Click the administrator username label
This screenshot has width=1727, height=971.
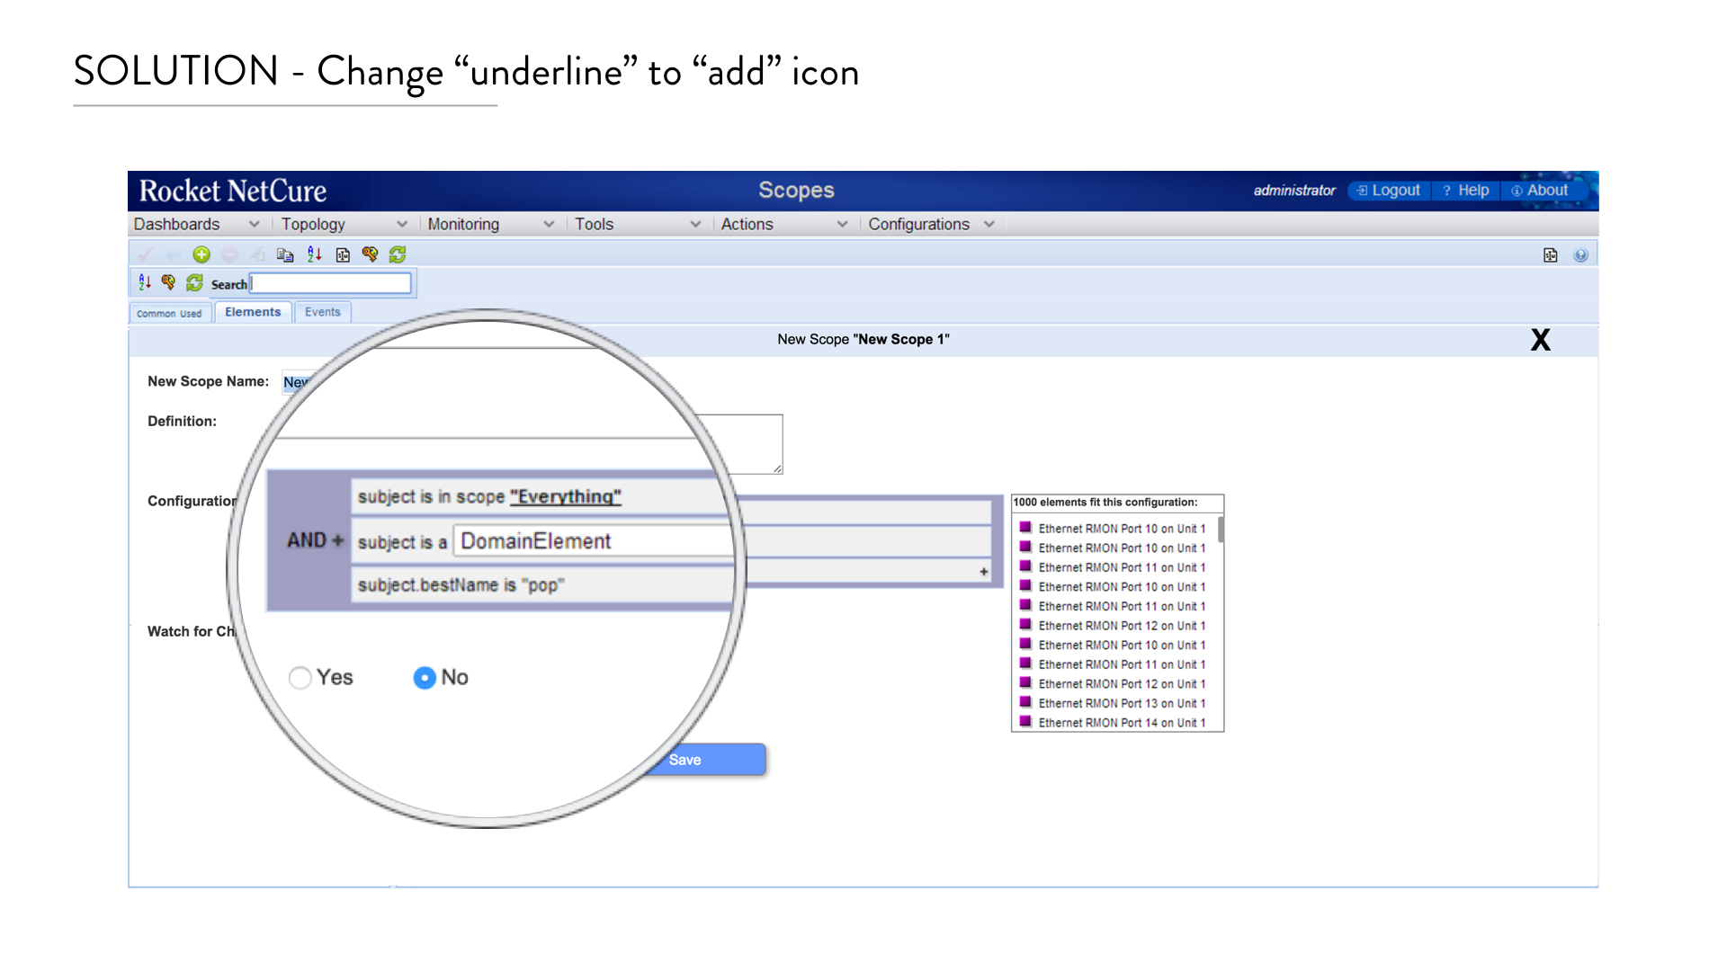(x=1294, y=191)
